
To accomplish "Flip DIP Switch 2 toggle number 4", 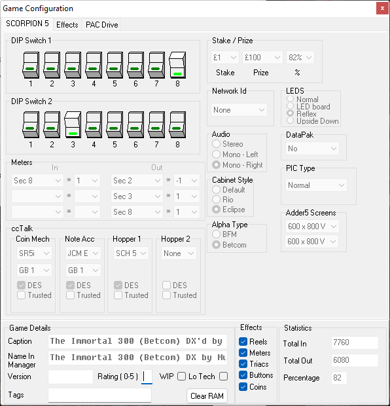I will 94,125.
